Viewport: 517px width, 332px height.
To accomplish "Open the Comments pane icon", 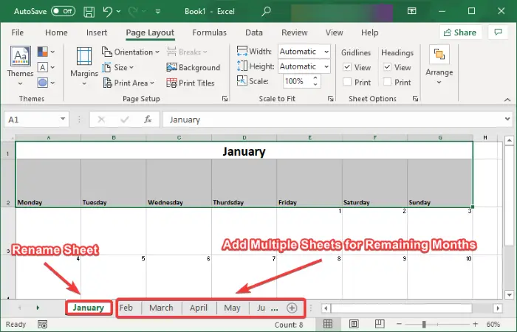I will pos(498,32).
